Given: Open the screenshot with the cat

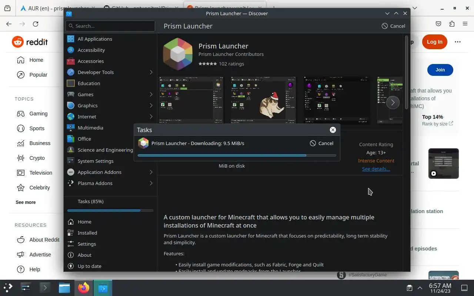Looking at the screenshot, I should click(263, 100).
